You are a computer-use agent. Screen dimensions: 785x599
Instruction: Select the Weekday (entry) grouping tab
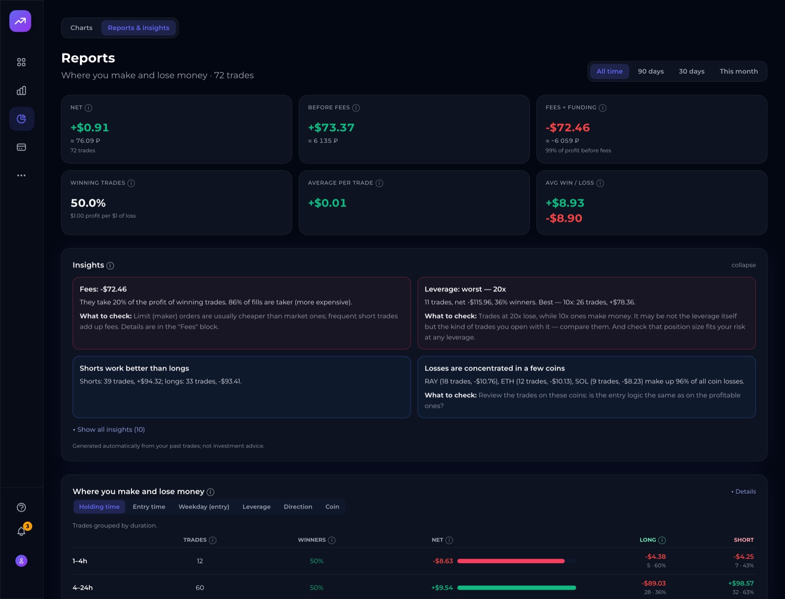(x=204, y=507)
